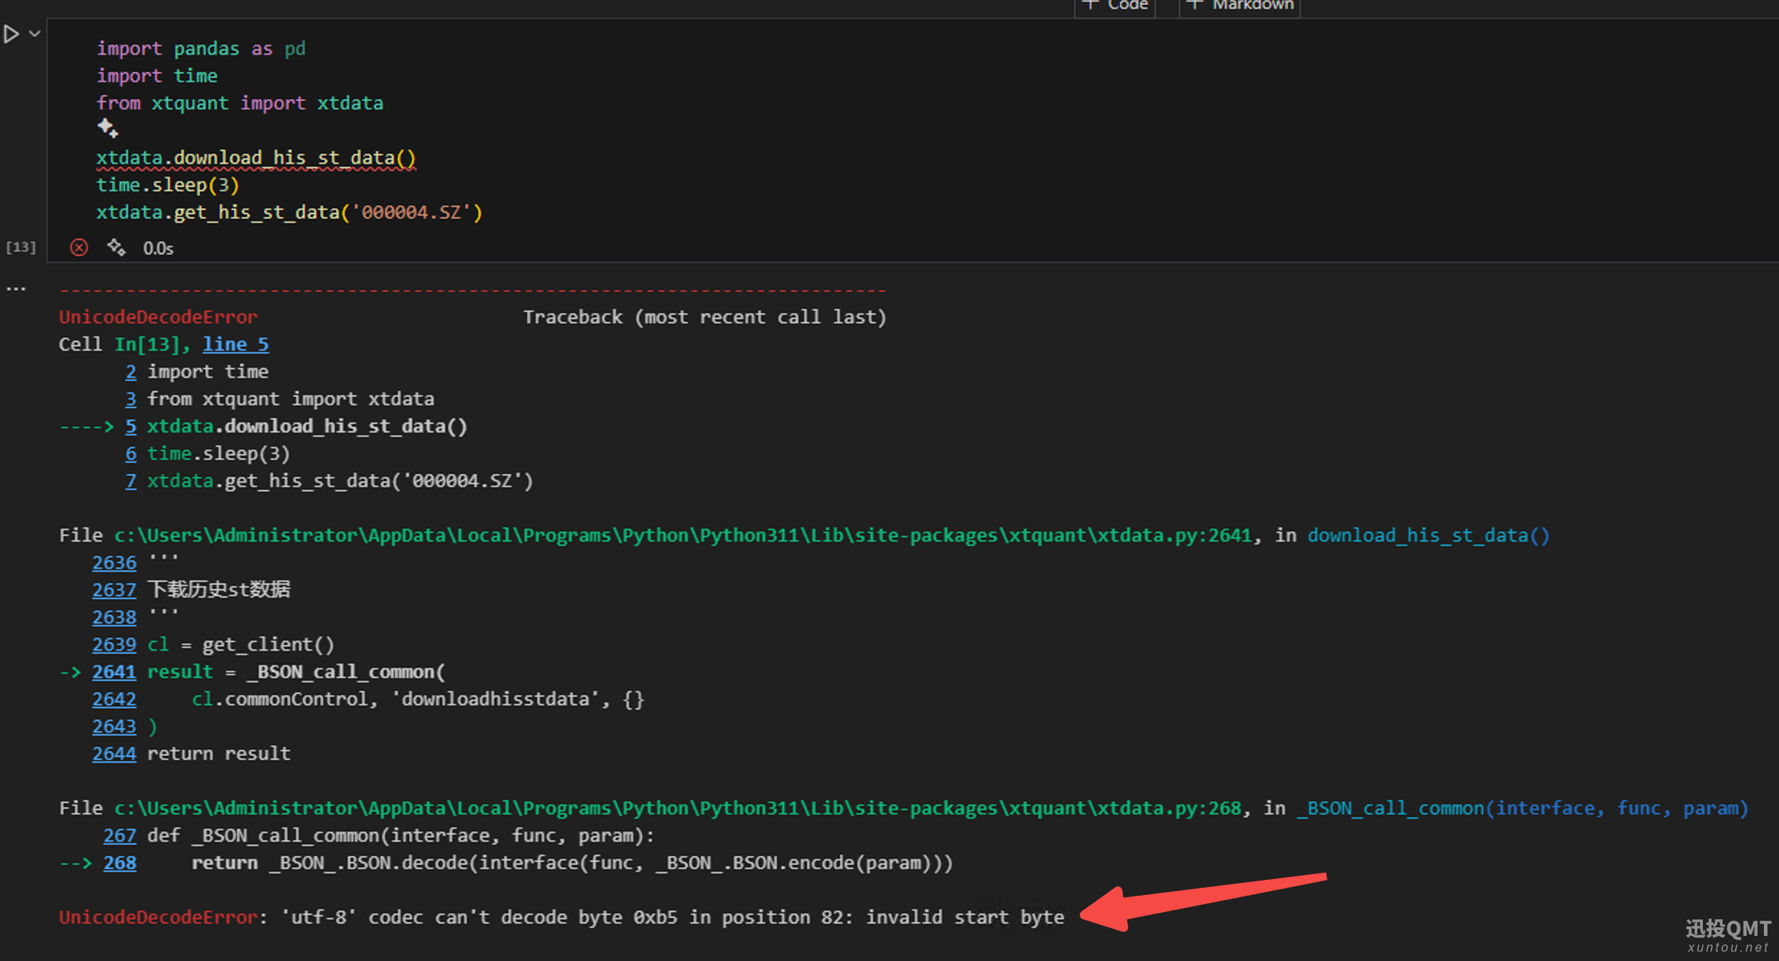Add a new Code cell
This screenshot has height=961, width=1779.
click(x=1115, y=6)
